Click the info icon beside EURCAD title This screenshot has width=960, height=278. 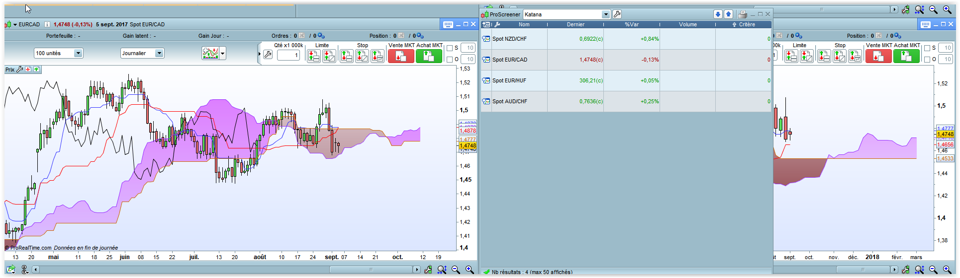pyautogui.click(x=47, y=24)
